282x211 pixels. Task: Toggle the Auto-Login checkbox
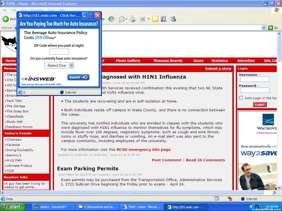click(x=241, y=98)
